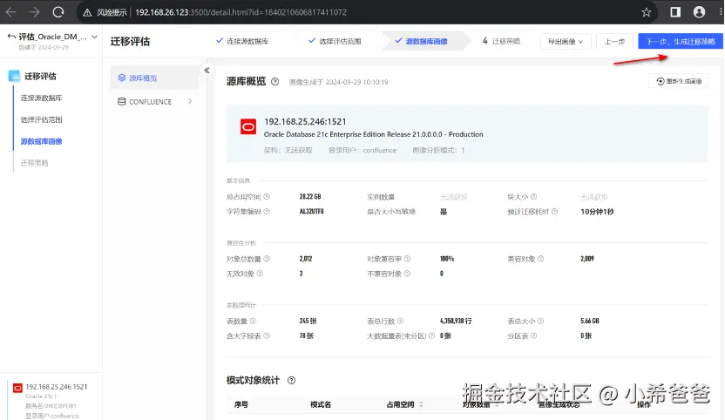
Task: Select the 源库概览 menu item
Action: coord(154,78)
